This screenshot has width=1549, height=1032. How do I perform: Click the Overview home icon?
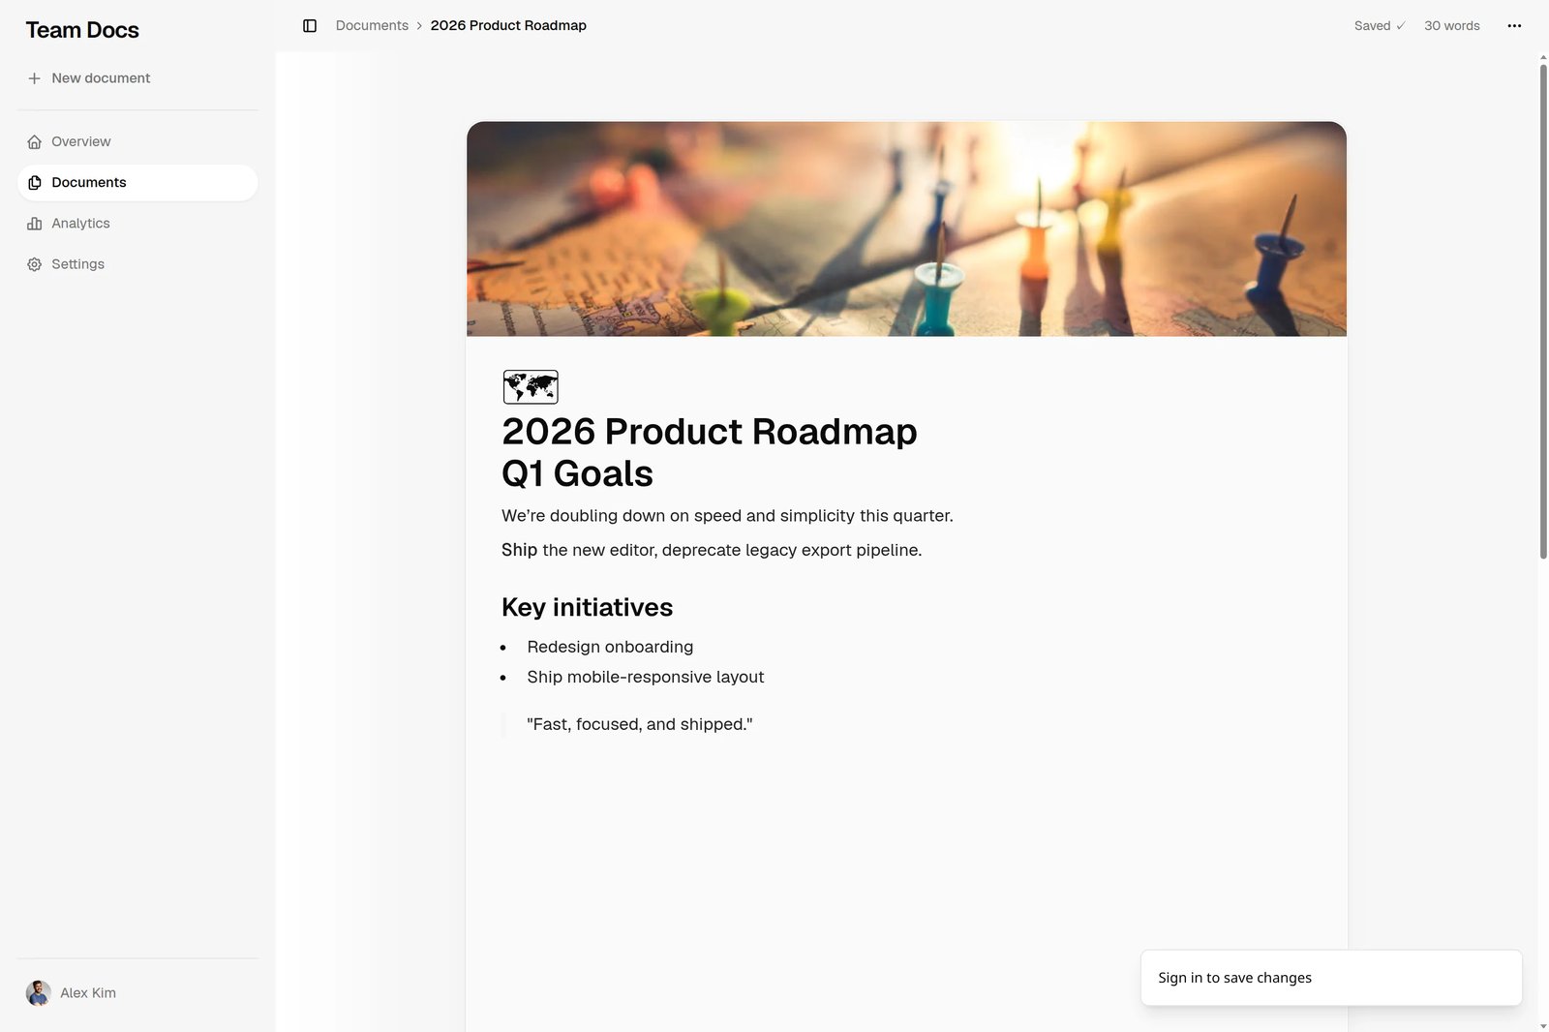[x=34, y=142]
